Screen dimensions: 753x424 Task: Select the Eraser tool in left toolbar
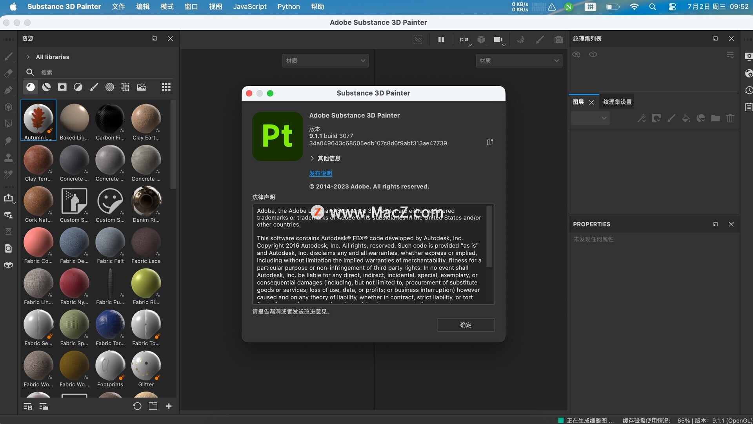coord(8,73)
